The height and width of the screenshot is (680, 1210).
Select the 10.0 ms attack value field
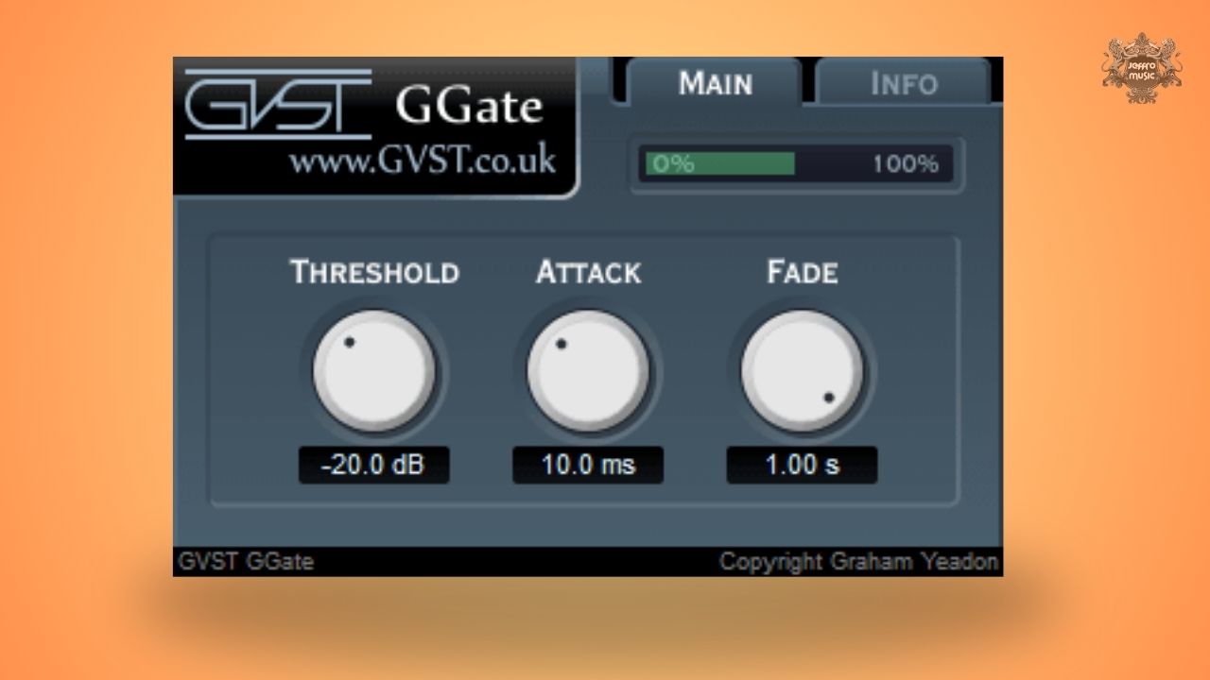tap(588, 466)
